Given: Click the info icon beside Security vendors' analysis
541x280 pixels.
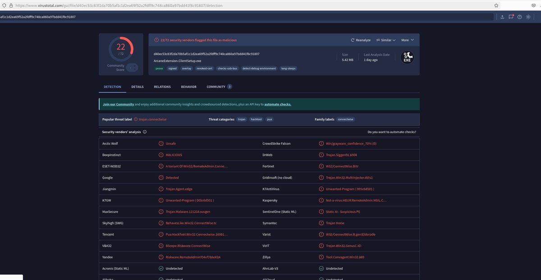Looking at the screenshot, I should click(145, 132).
